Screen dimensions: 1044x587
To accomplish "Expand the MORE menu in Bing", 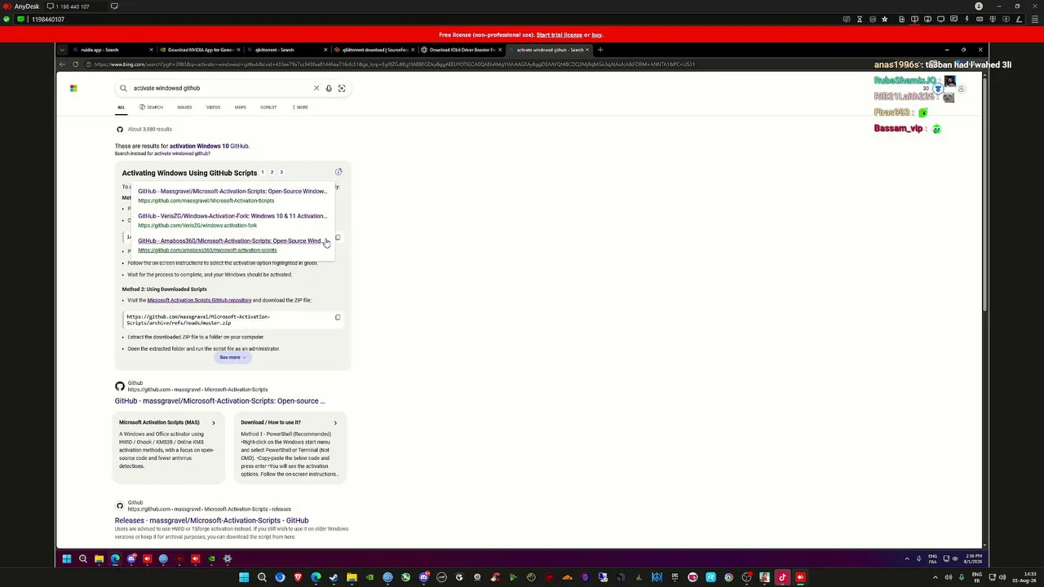I will point(300,108).
